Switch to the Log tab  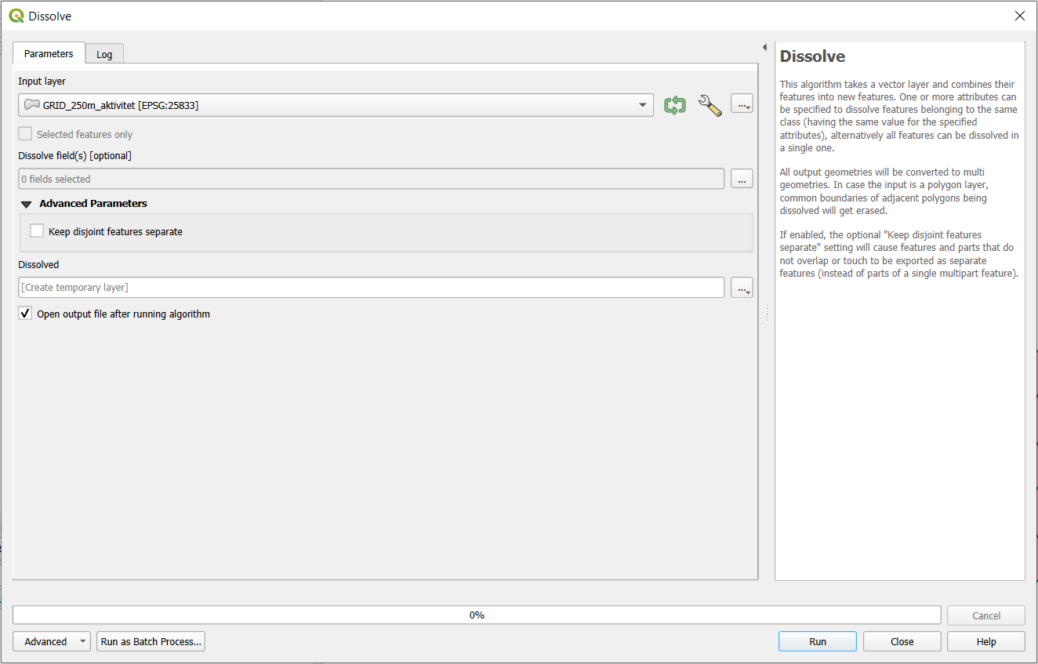click(x=104, y=54)
